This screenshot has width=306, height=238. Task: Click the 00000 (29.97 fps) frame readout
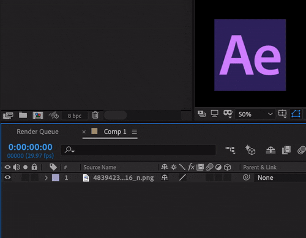(31, 156)
